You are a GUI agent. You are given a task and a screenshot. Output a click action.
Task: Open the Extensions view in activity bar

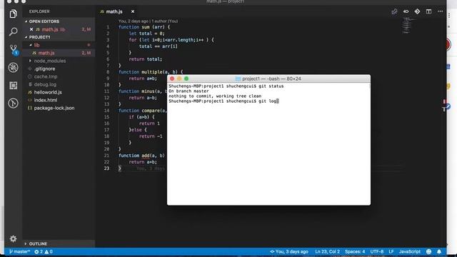click(13, 86)
